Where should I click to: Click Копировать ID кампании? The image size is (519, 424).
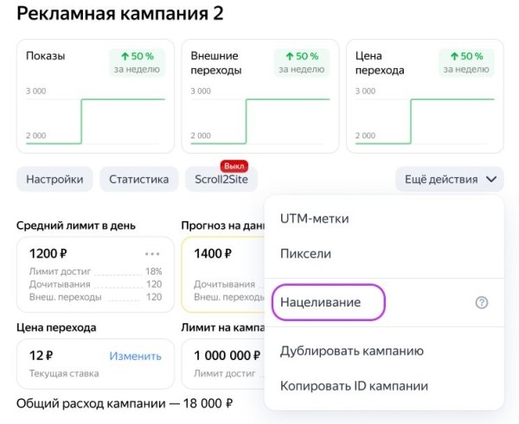[354, 386]
